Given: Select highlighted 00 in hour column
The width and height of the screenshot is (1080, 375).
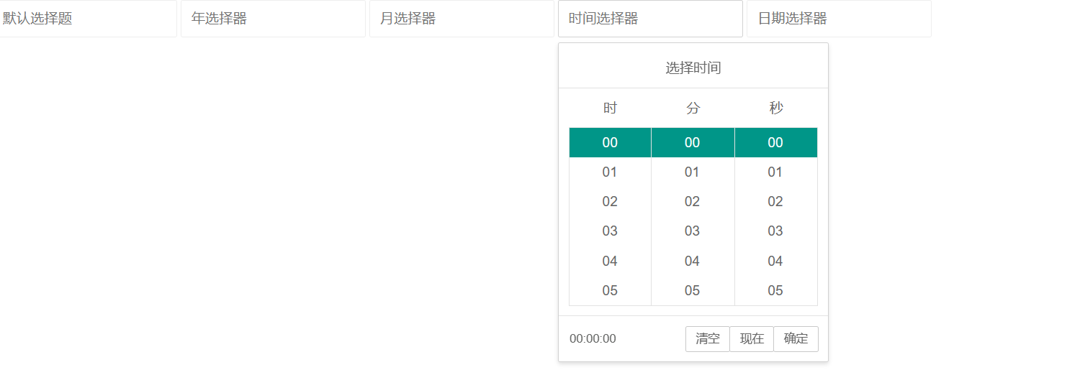Looking at the screenshot, I should point(610,143).
